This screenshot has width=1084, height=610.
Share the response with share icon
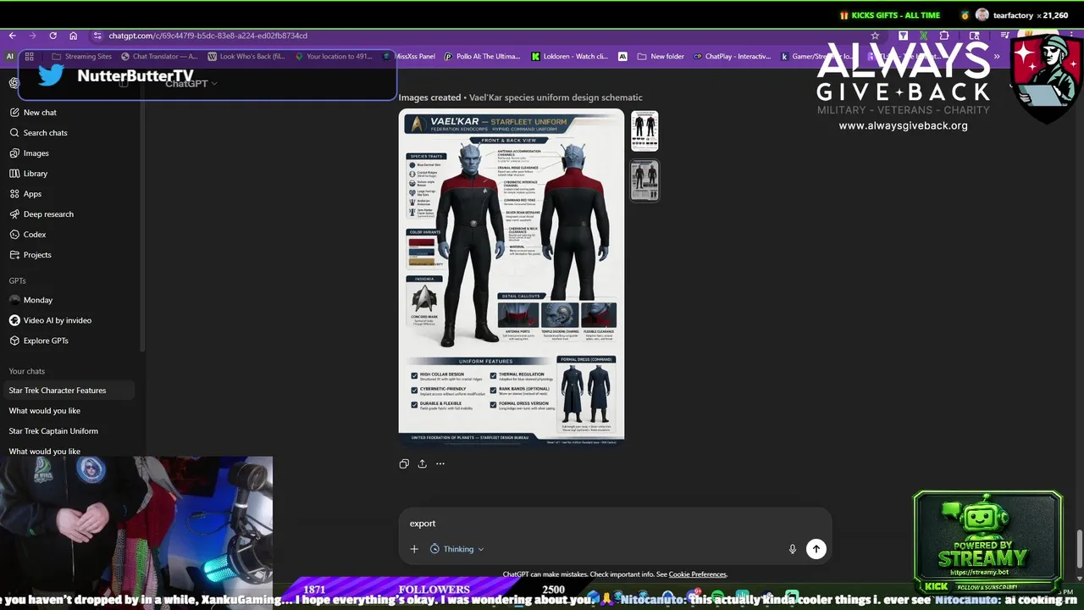tap(422, 463)
